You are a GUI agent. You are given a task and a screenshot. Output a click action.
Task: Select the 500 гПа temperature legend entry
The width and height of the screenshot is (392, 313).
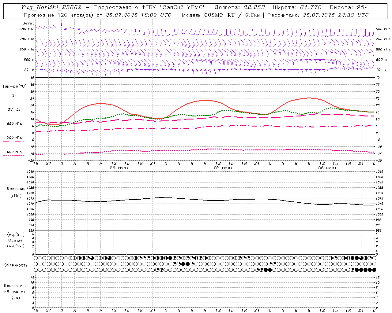14,152
